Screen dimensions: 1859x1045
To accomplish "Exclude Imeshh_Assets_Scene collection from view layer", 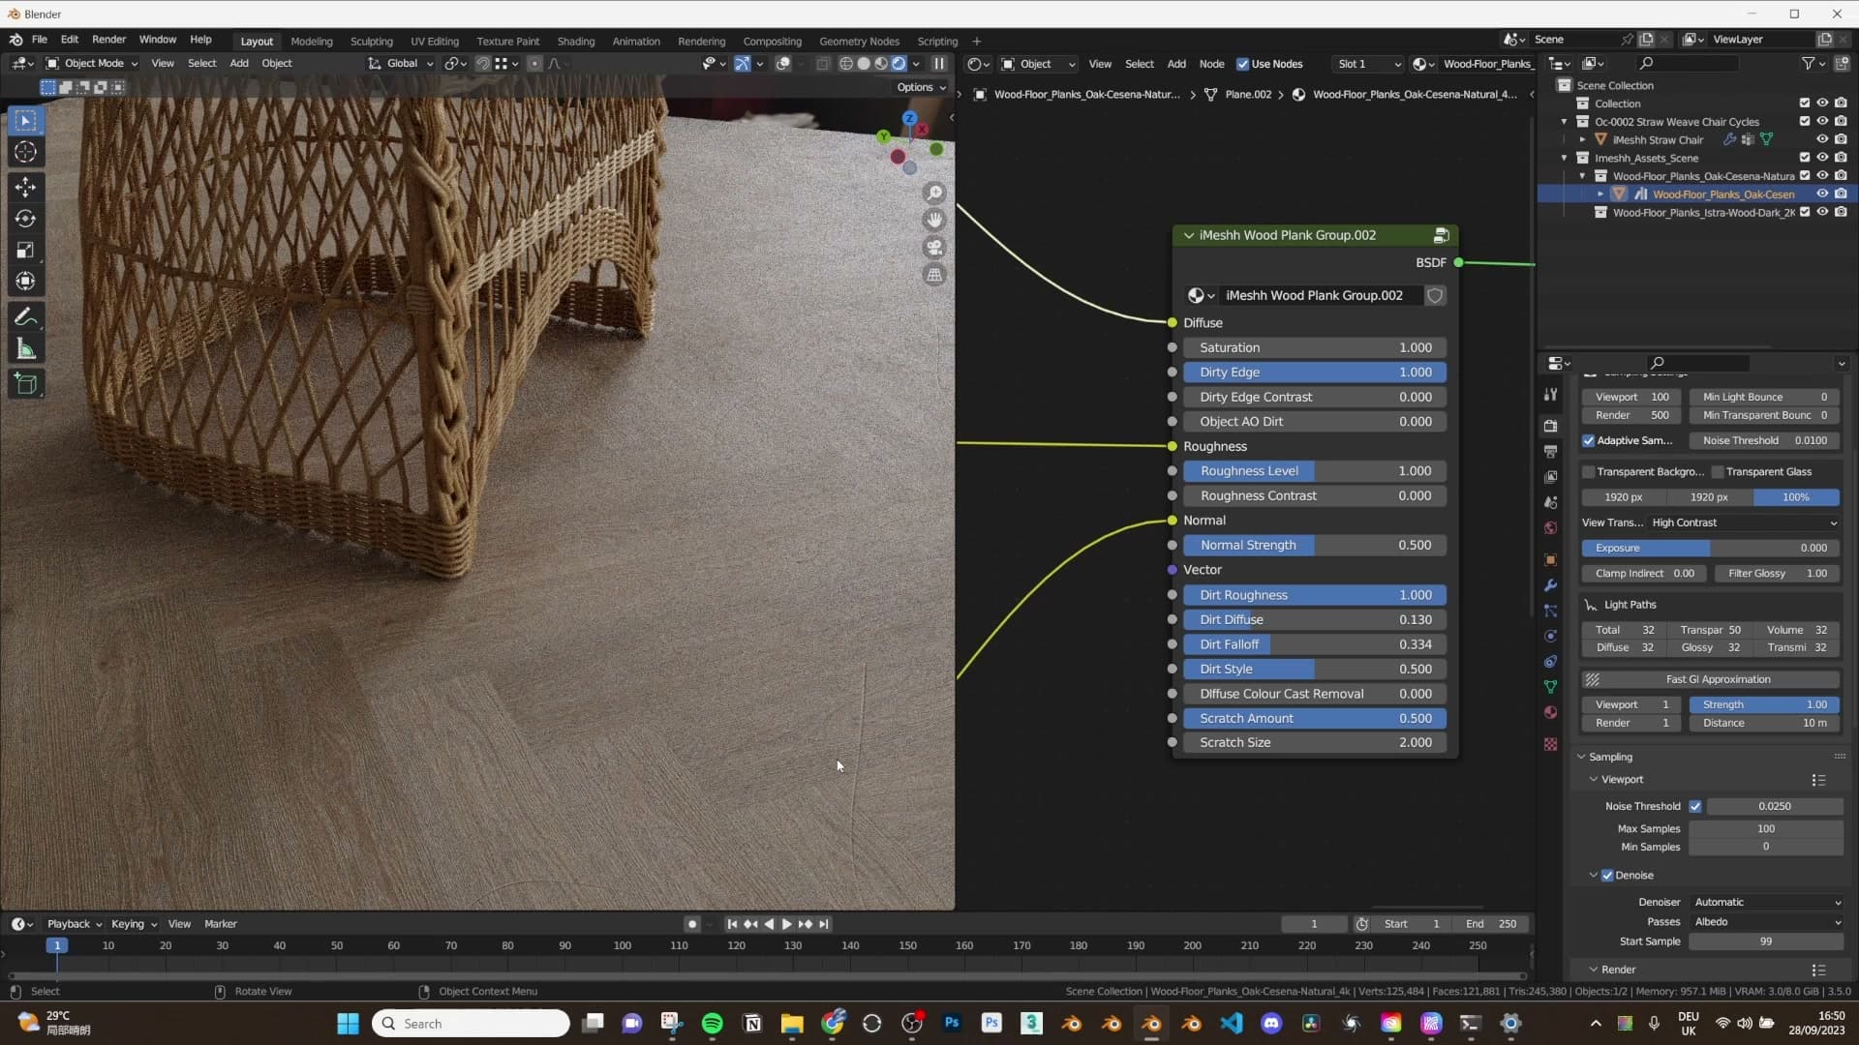I will (x=1805, y=158).
